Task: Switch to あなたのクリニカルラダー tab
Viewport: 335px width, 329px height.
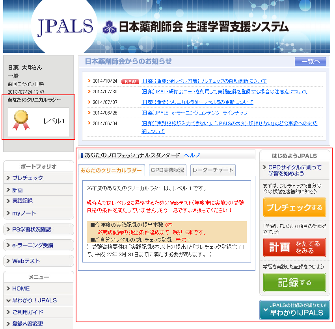Action: pyautogui.click(x=111, y=170)
